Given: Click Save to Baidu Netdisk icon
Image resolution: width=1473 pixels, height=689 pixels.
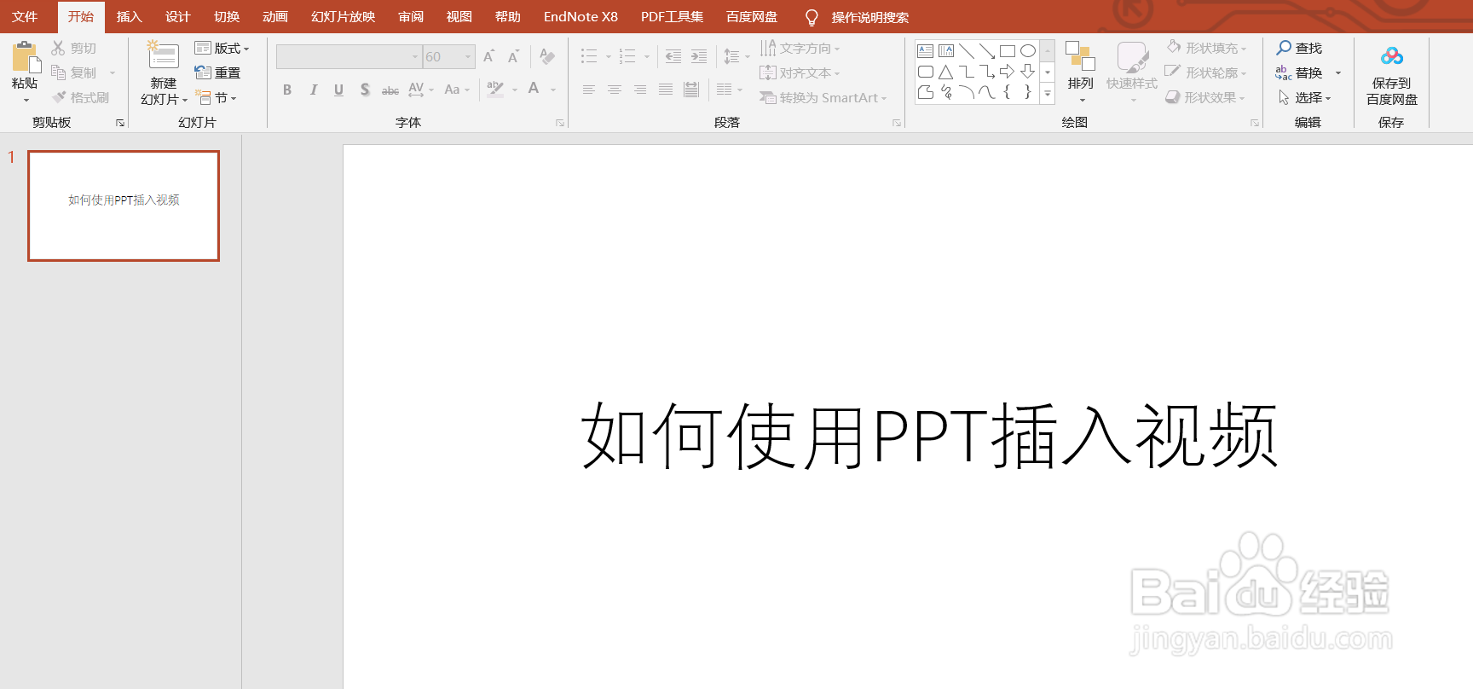Looking at the screenshot, I should point(1392,56).
